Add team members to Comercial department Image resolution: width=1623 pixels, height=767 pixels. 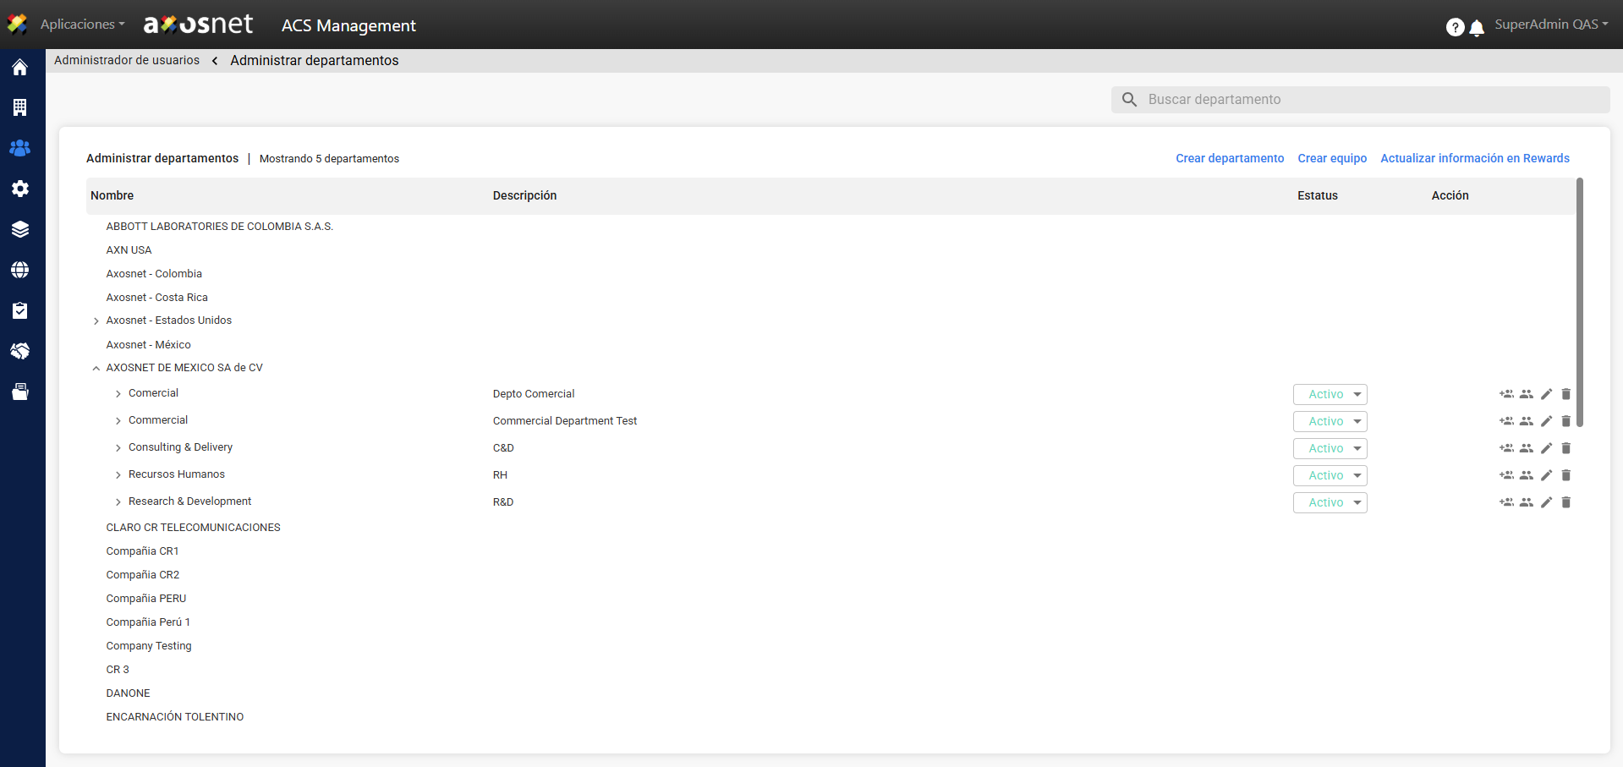click(1506, 394)
